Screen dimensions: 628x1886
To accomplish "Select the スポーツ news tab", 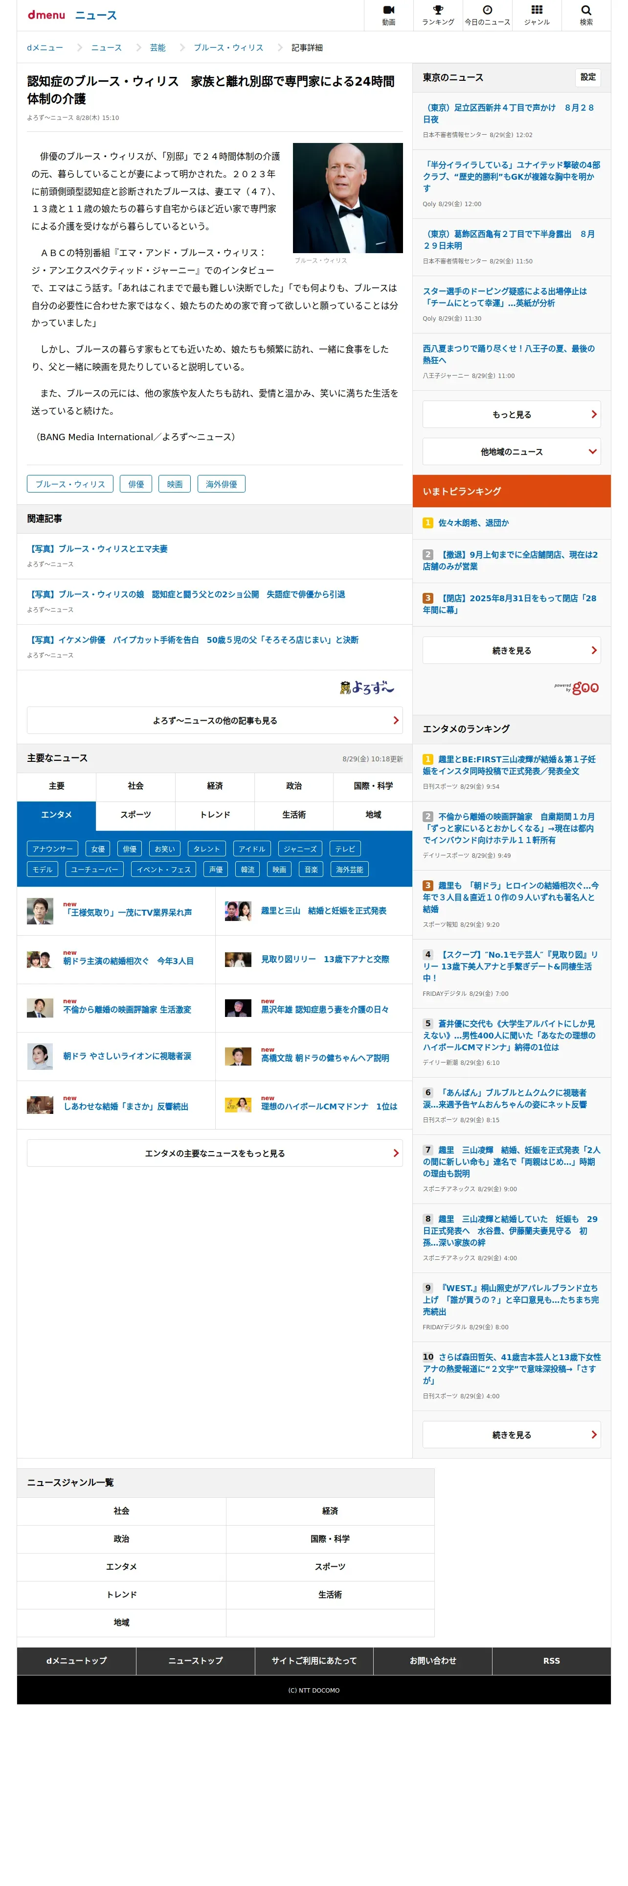I will [135, 815].
